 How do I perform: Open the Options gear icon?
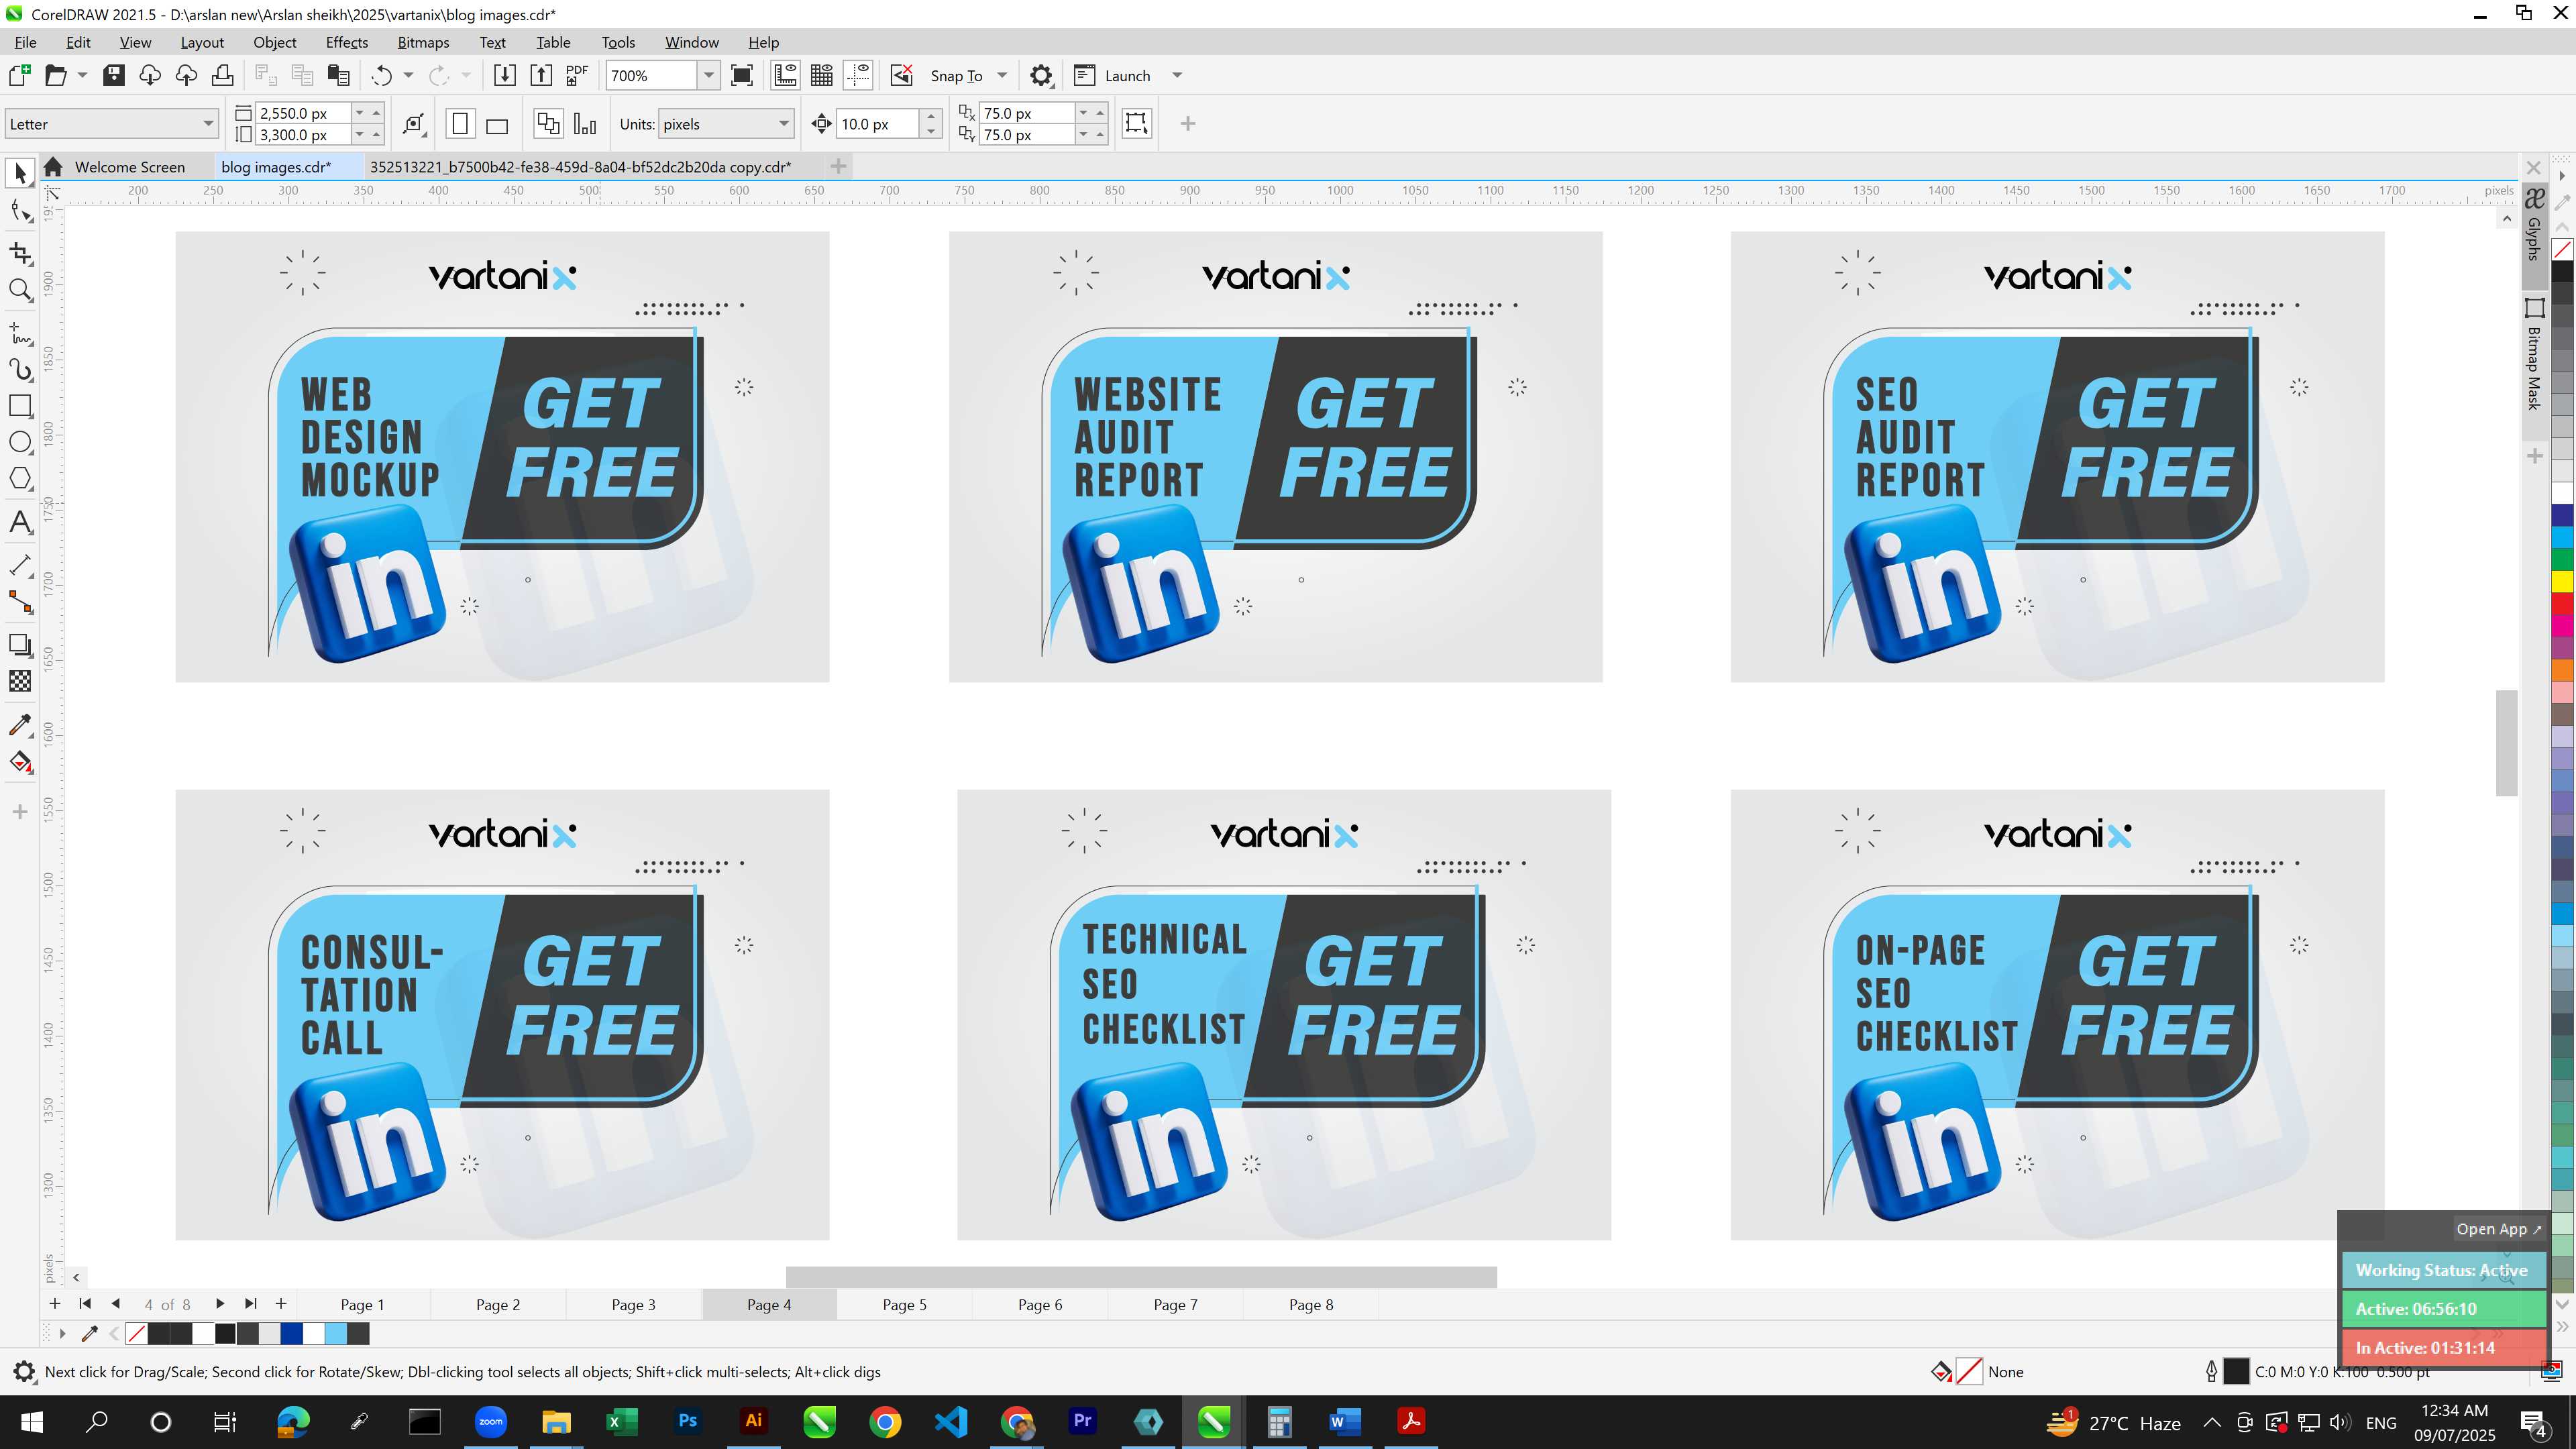[1041, 75]
